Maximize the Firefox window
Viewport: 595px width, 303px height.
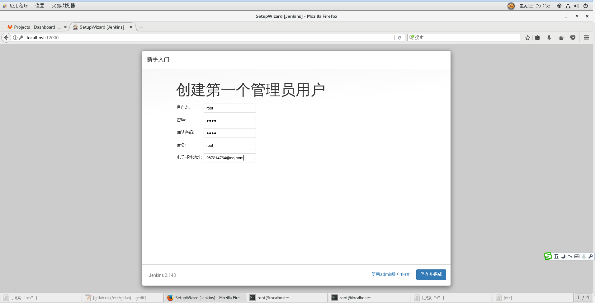click(577, 16)
